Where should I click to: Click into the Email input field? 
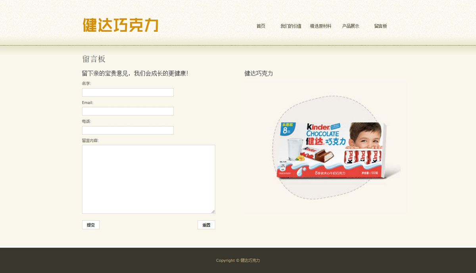coord(128,112)
